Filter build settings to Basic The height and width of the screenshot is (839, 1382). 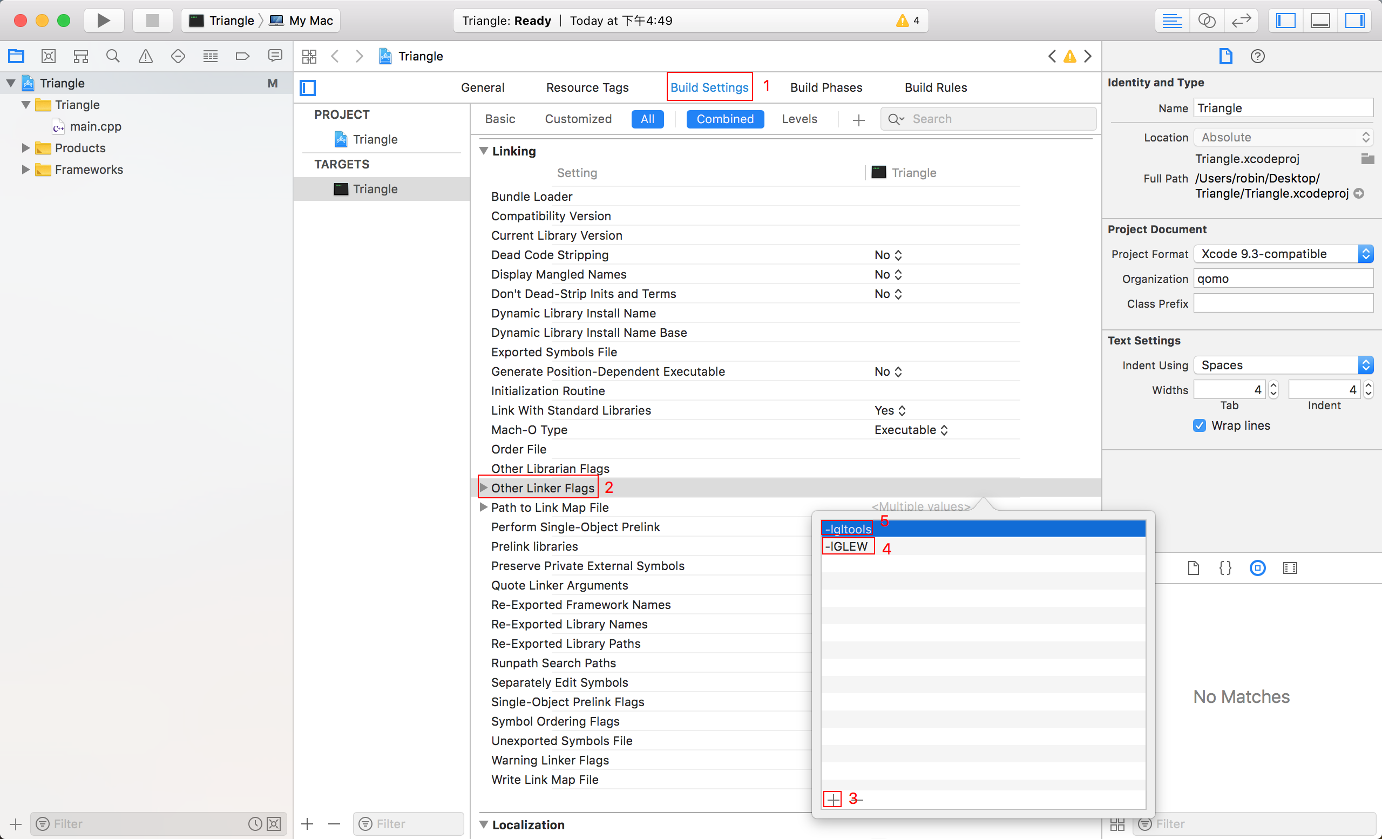(x=500, y=119)
